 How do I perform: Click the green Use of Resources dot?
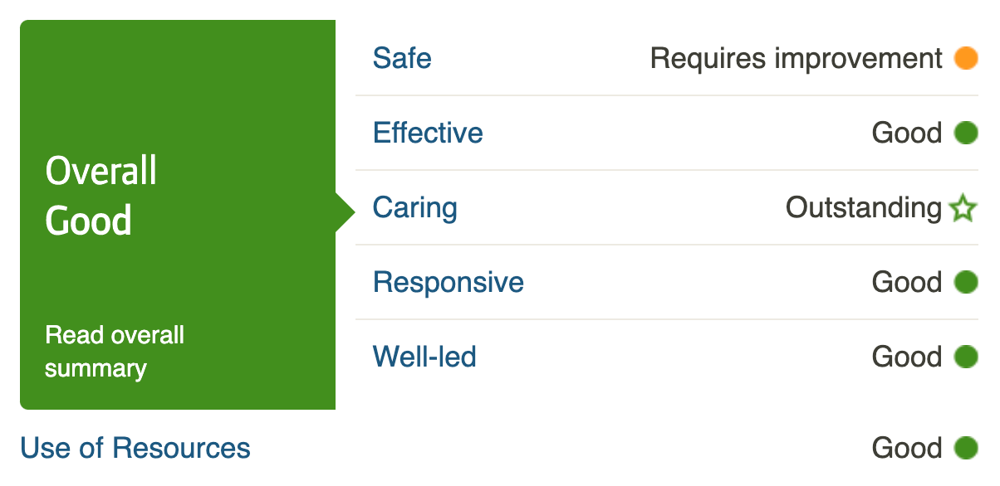(966, 448)
